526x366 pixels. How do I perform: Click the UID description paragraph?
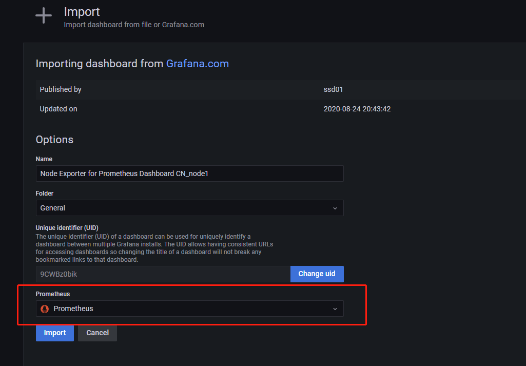point(154,248)
